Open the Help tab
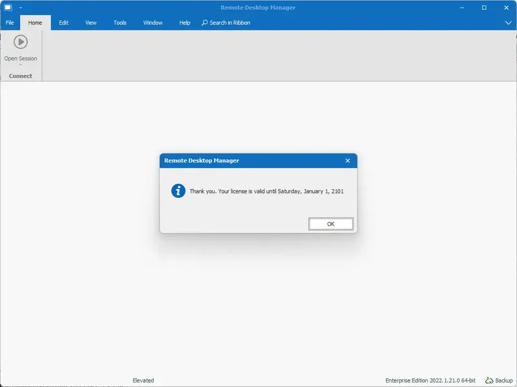517x387 pixels. [x=184, y=23]
